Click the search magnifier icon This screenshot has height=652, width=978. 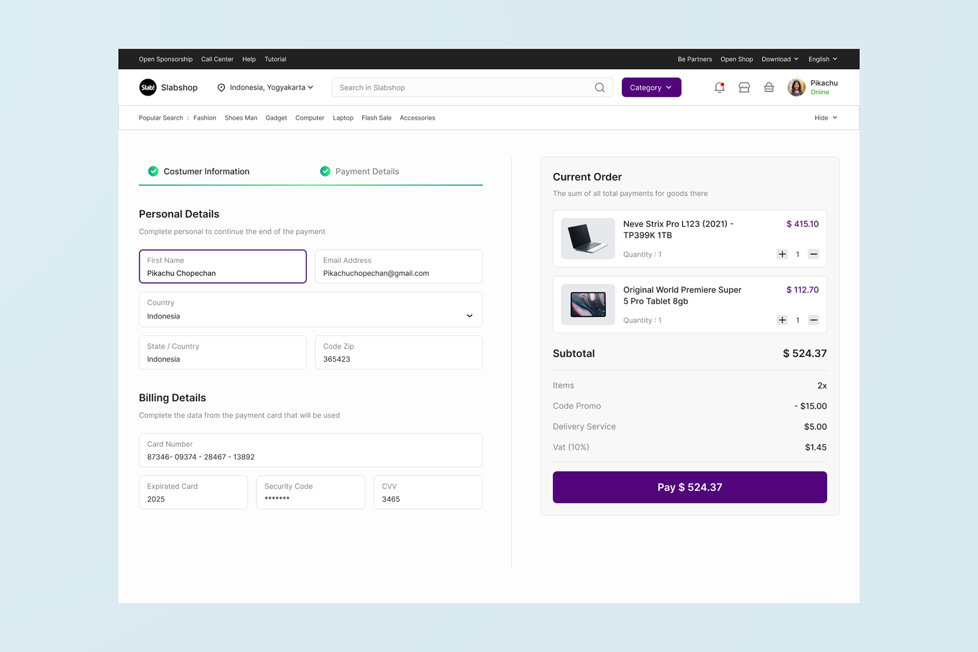[600, 88]
